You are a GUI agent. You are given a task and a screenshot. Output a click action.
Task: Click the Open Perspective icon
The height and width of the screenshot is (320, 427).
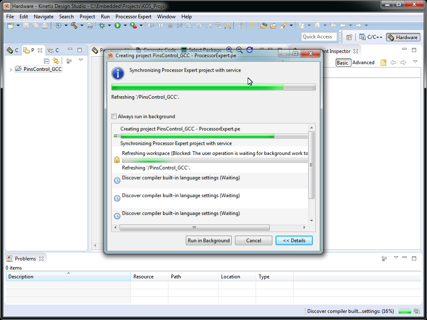[x=349, y=37]
